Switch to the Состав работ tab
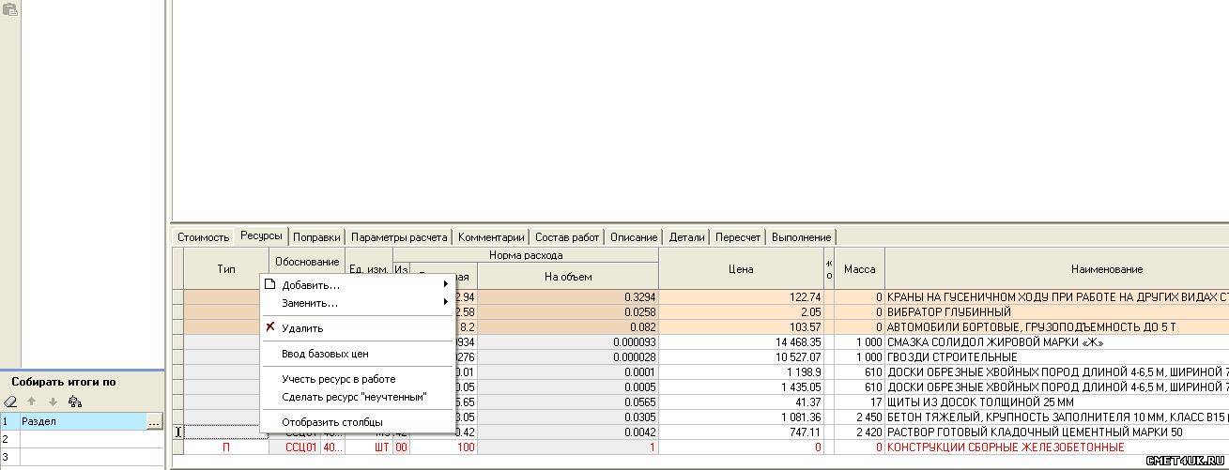1229x470 pixels. 567,237
